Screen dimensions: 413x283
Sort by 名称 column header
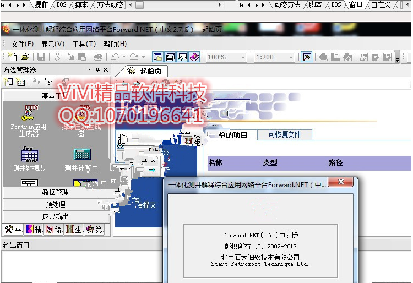click(x=215, y=162)
